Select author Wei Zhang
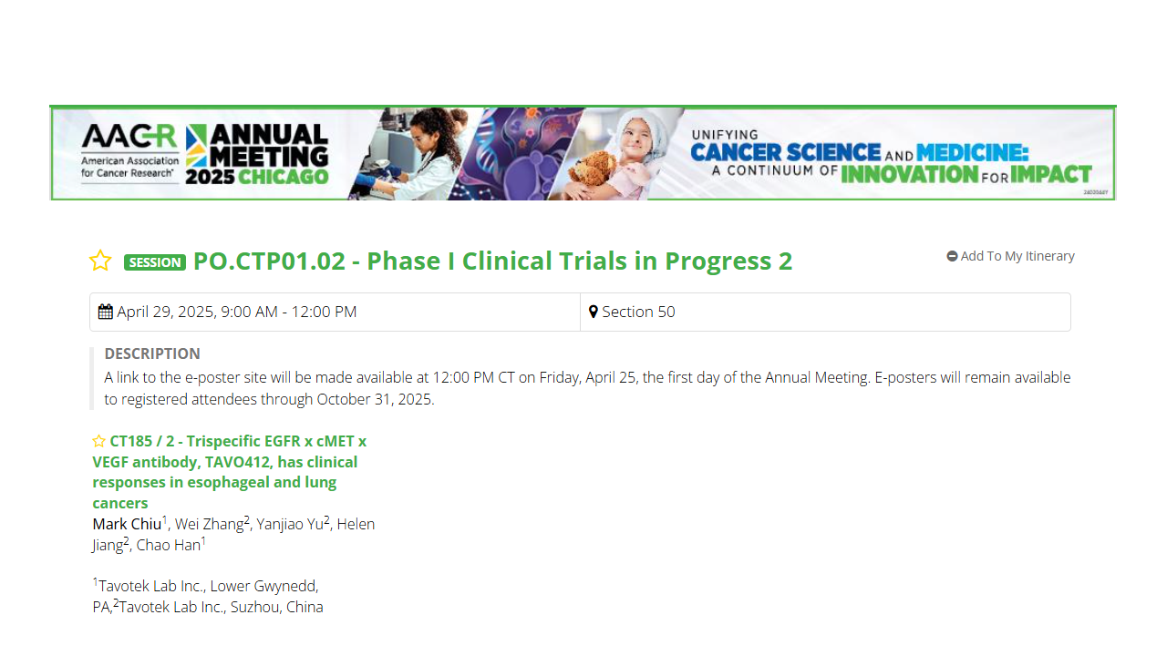The width and height of the screenshot is (1167, 656). pyautogui.click(x=210, y=524)
